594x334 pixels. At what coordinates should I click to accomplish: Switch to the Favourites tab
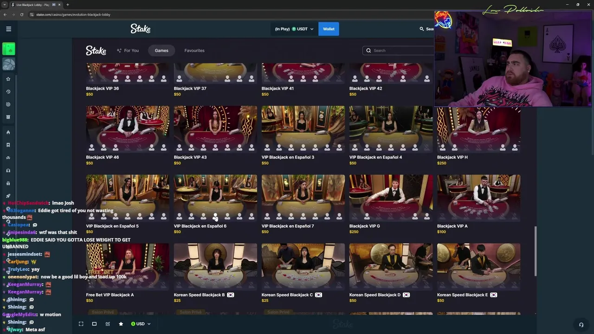pyautogui.click(x=194, y=51)
